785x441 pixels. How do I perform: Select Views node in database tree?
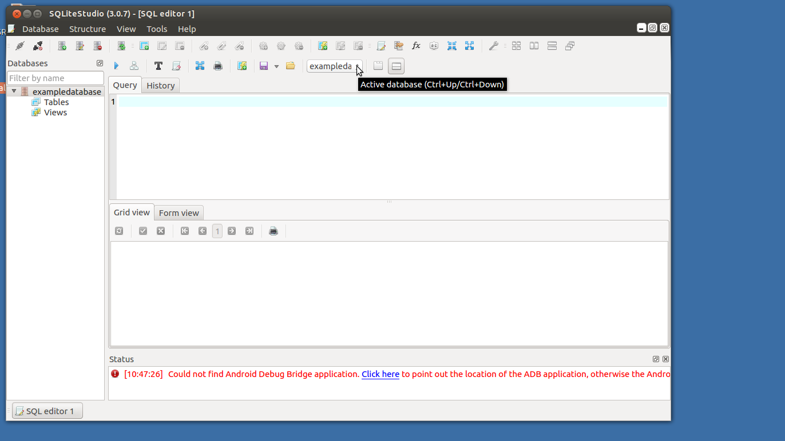pos(55,113)
